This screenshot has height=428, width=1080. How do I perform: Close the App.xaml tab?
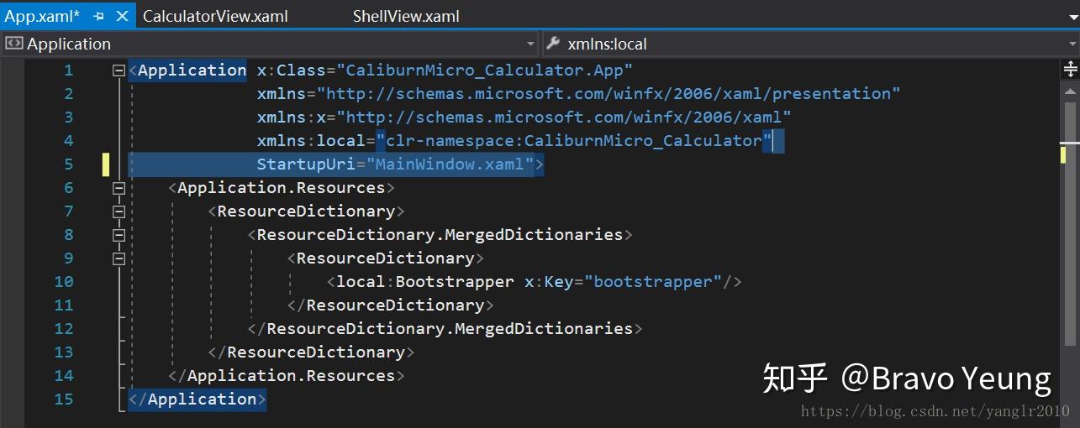point(123,16)
